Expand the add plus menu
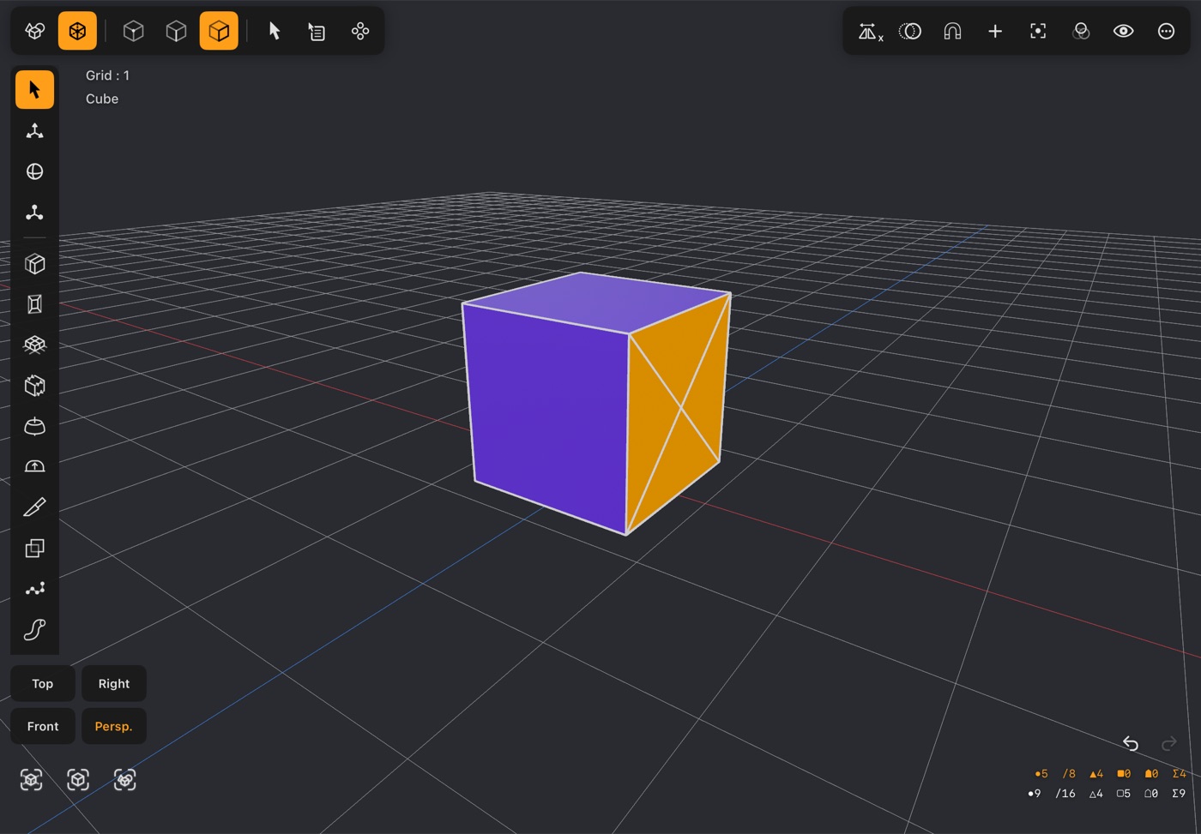Image resolution: width=1201 pixels, height=834 pixels. pos(995,31)
